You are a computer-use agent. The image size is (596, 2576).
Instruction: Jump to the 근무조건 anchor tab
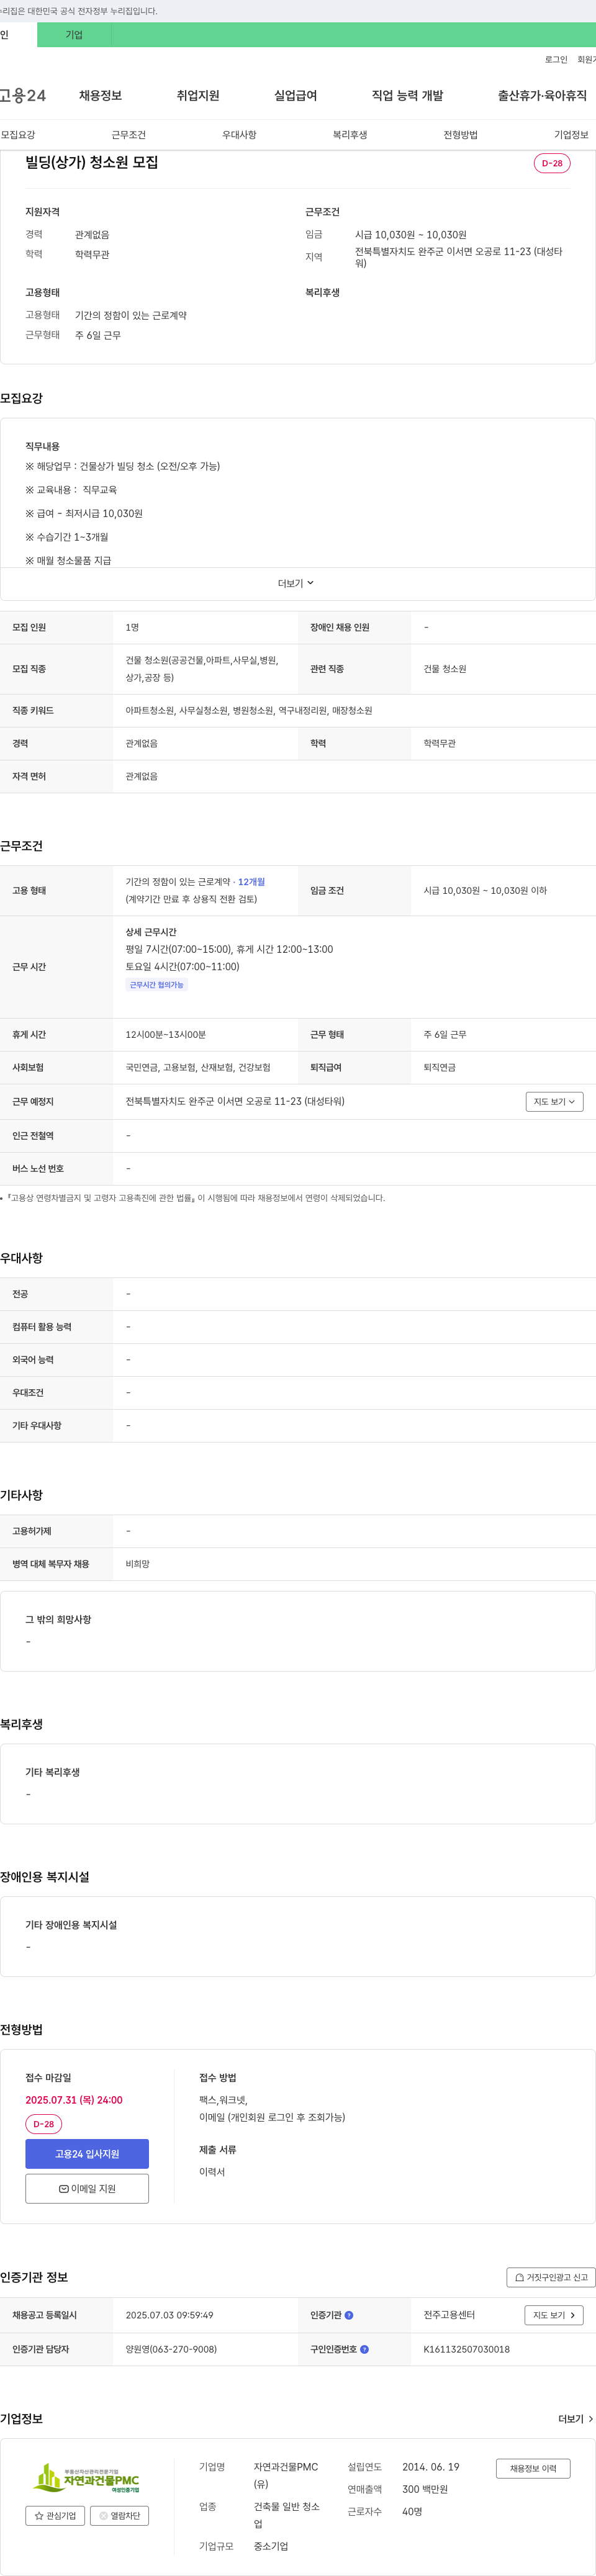[128, 135]
